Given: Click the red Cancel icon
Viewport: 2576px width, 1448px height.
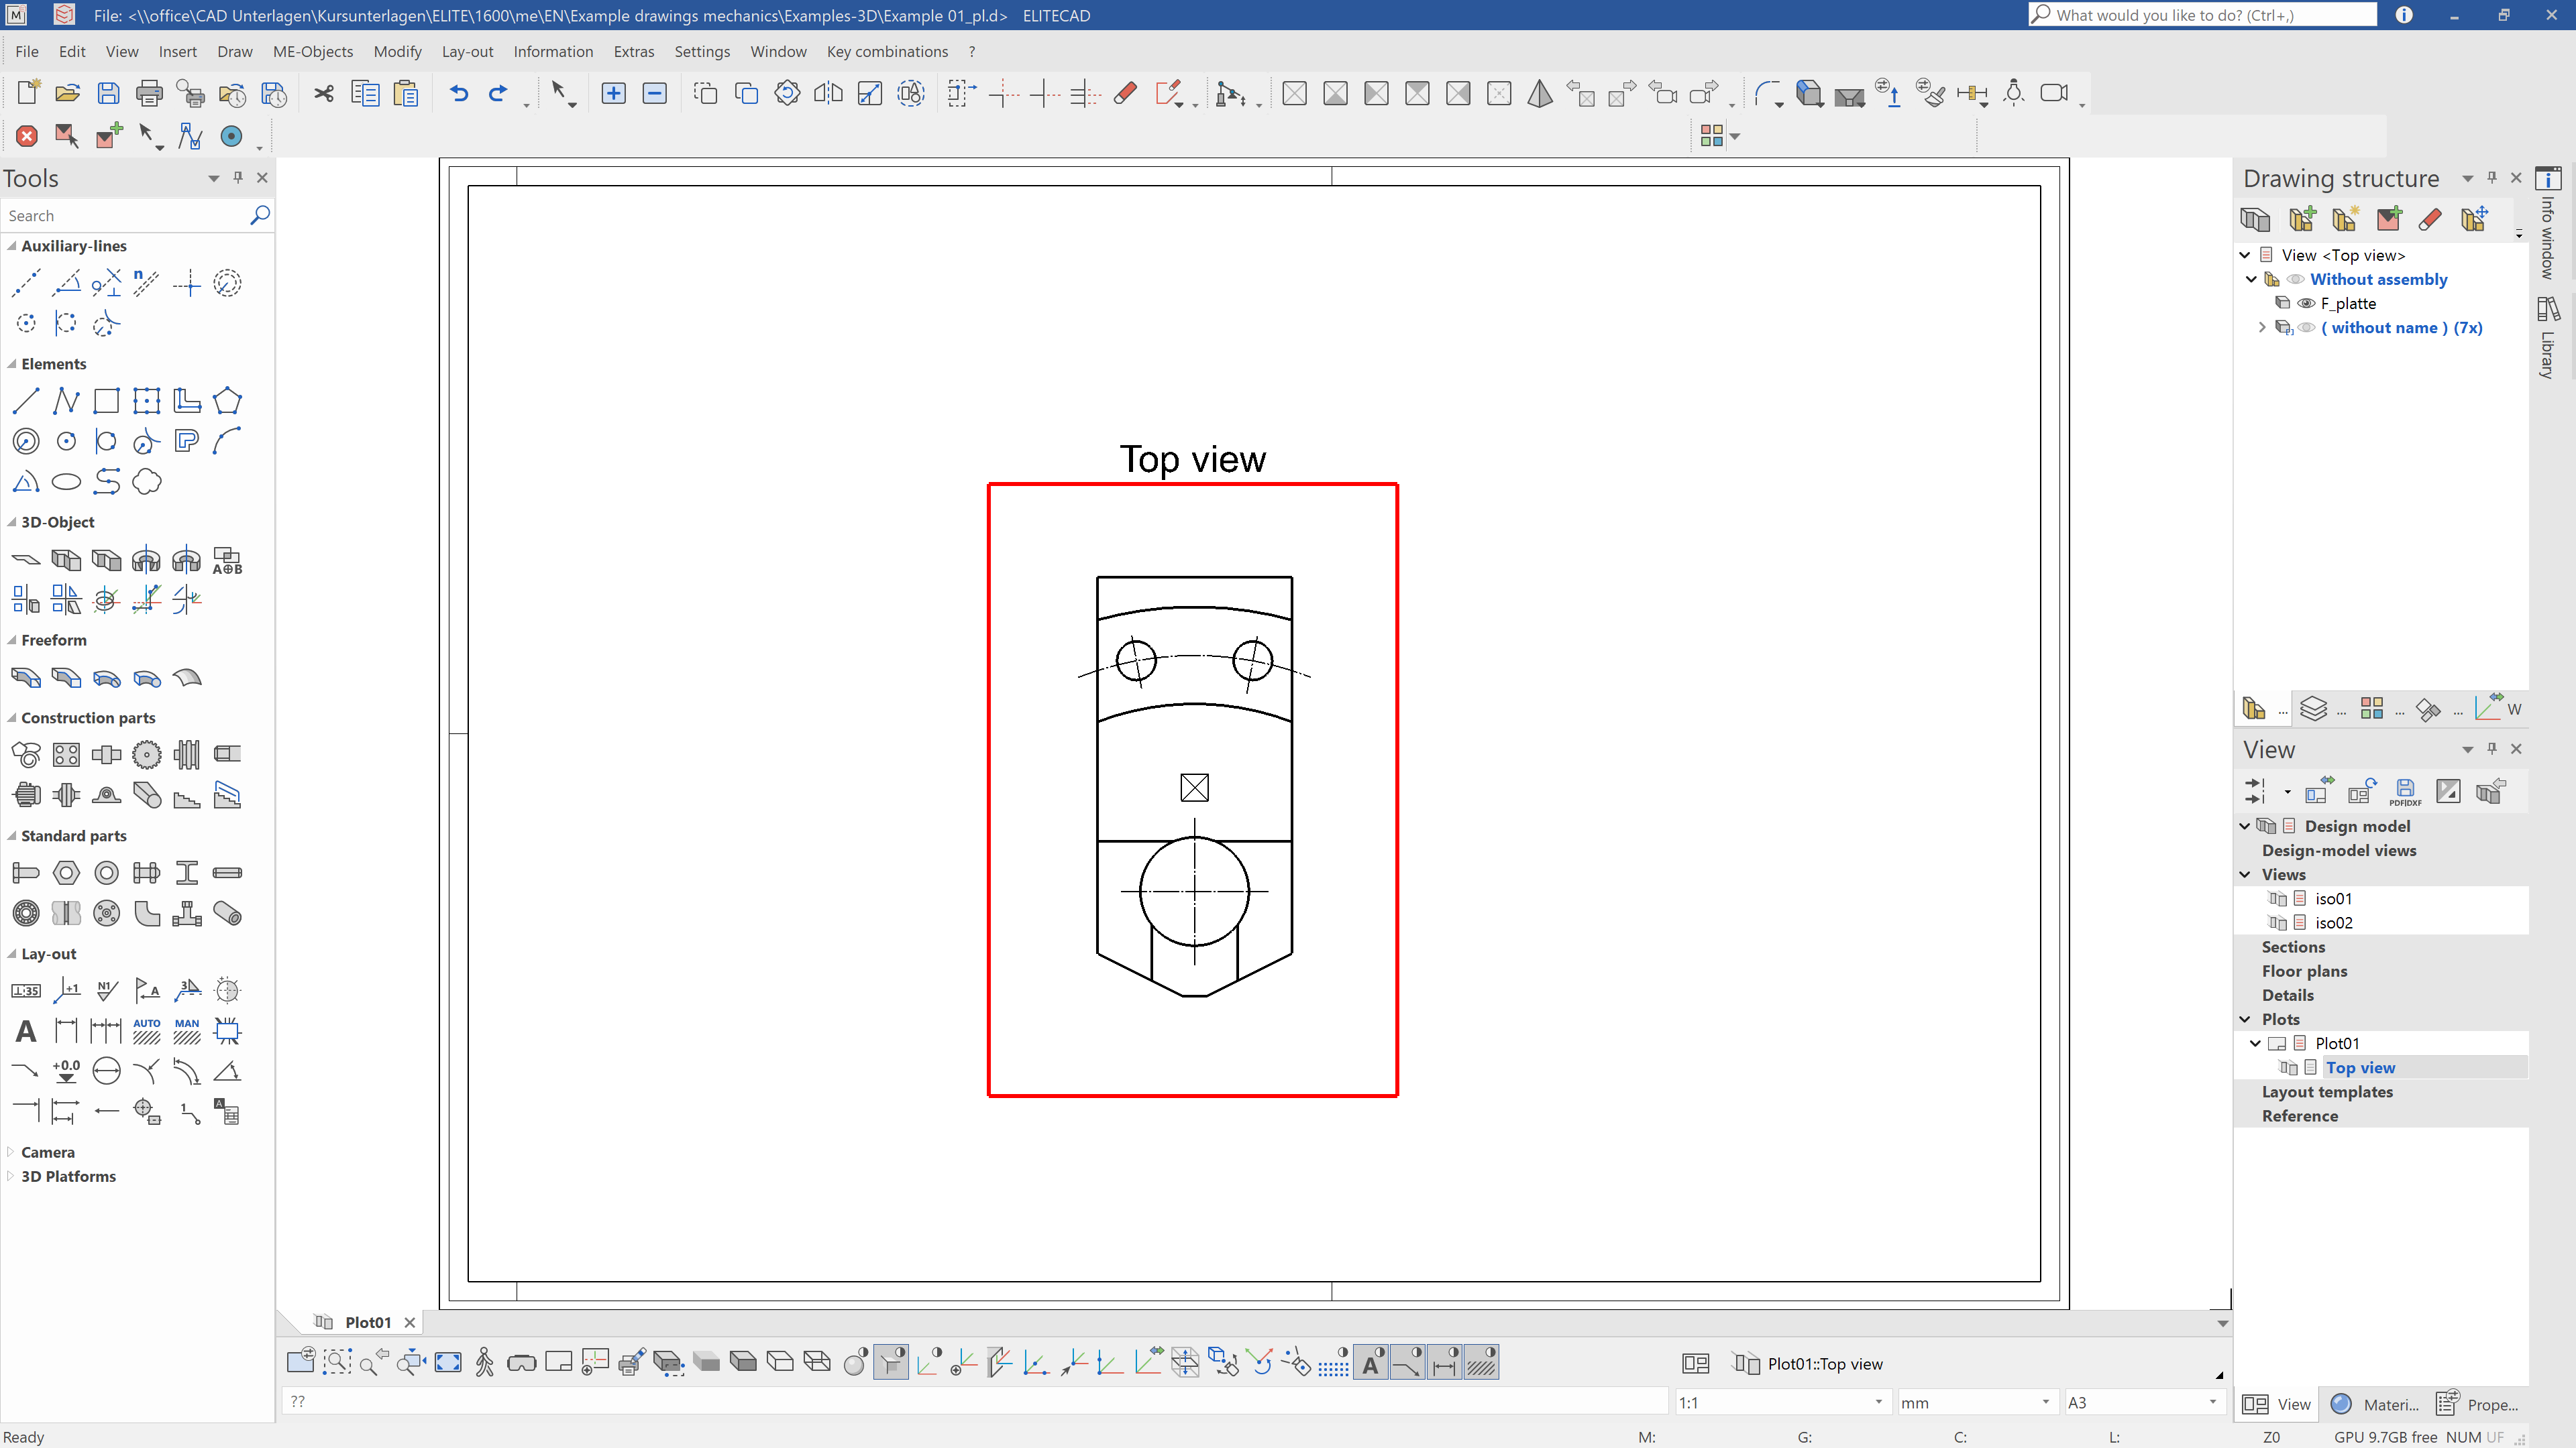Looking at the screenshot, I should pyautogui.click(x=27, y=136).
